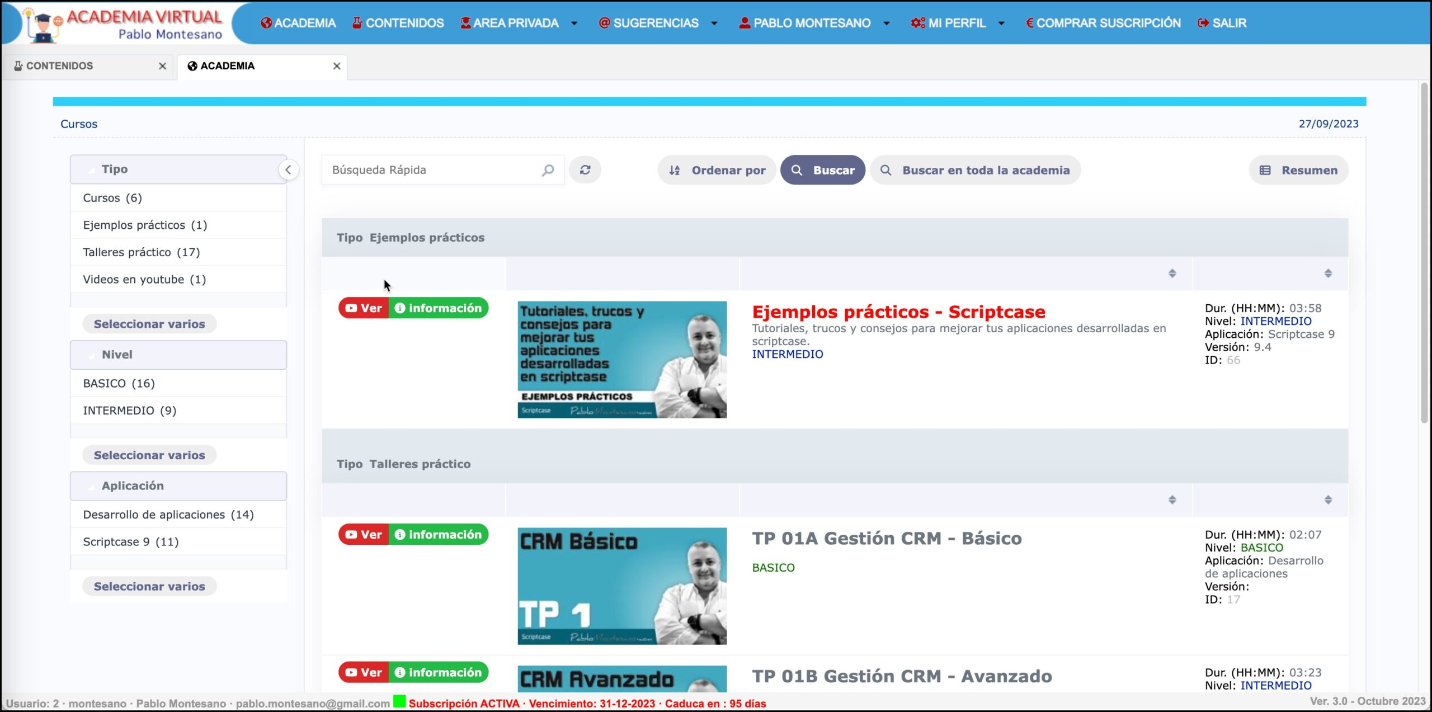
Task: Click Seleccionar varios under Aplicación
Action: click(149, 586)
